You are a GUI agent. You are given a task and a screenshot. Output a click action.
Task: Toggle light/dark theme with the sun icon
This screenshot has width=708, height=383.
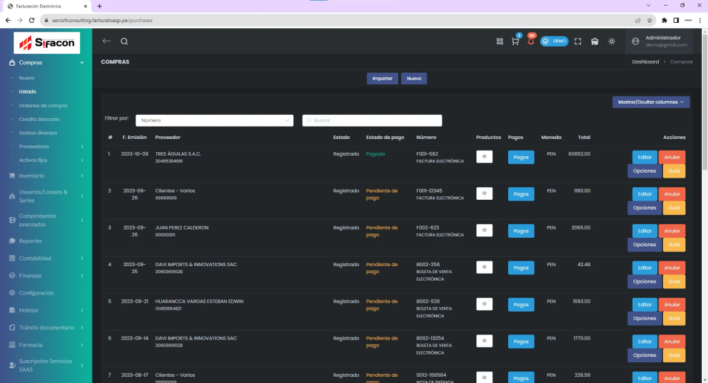pyautogui.click(x=612, y=41)
